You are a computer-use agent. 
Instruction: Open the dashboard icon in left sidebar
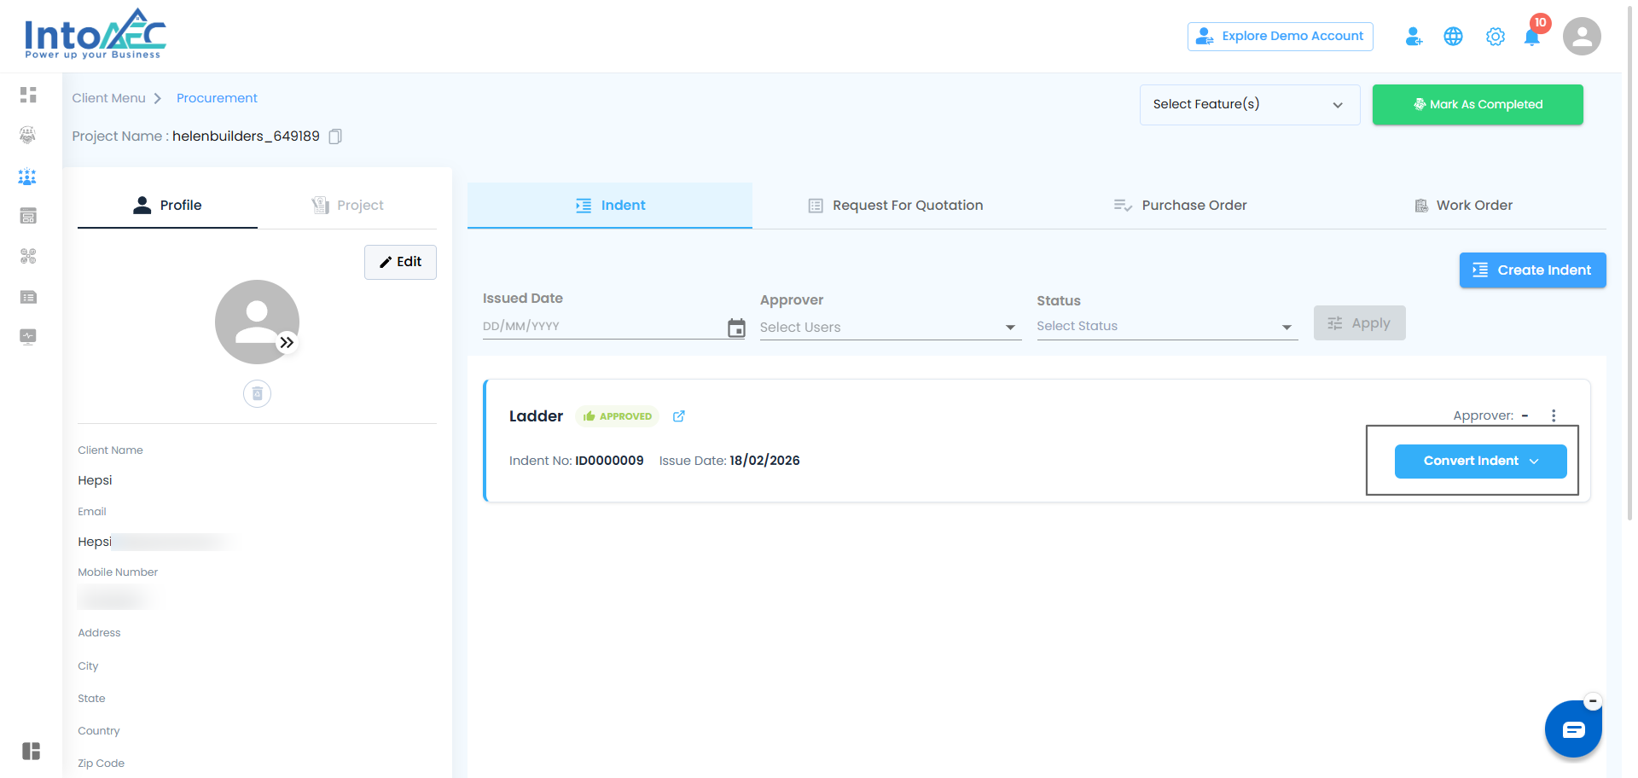(x=28, y=95)
